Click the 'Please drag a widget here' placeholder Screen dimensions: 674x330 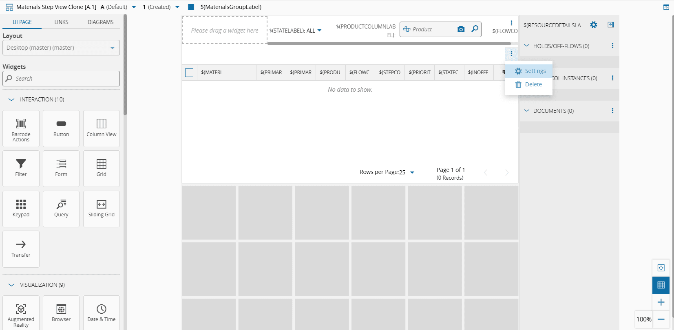[225, 30]
